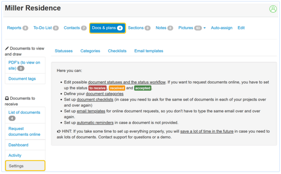Open the user profile icon
The height and width of the screenshot is (174, 281).
[273, 9]
